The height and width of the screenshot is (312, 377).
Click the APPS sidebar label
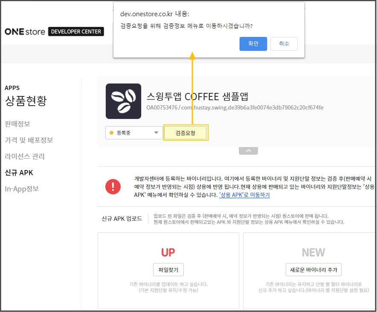[x=12, y=88]
